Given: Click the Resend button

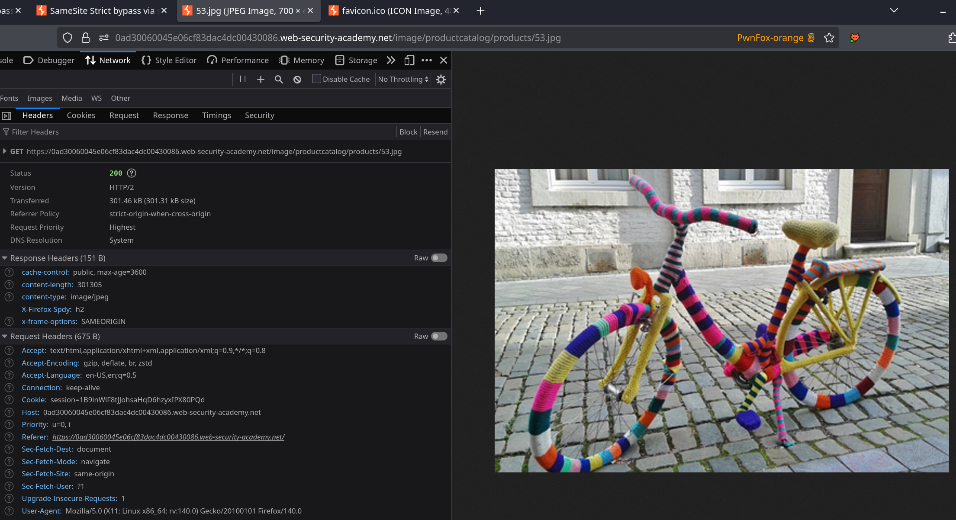Looking at the screenshot, I should pyautogui.click(x=435, y=132).
